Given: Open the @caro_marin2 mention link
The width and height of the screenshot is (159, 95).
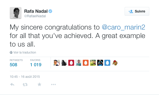Looking at the screenshot, I should coord(123,27).
